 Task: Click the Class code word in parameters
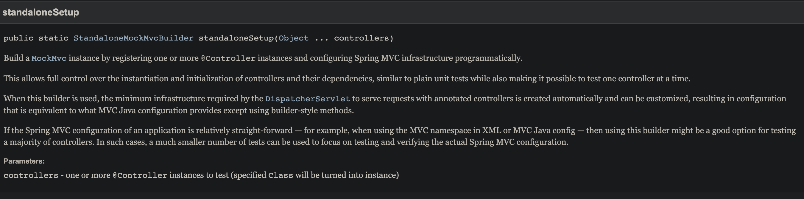point(281,175)
